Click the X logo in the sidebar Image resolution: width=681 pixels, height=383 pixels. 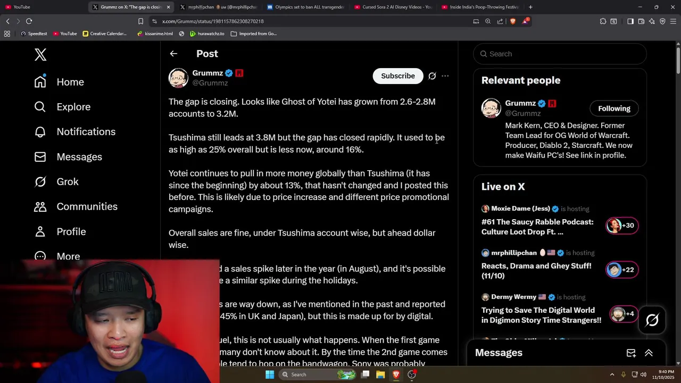coord(40,54)
